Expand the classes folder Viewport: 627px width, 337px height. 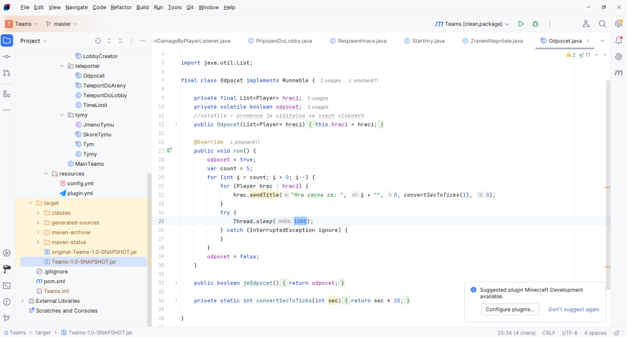(x=39, y=213)
